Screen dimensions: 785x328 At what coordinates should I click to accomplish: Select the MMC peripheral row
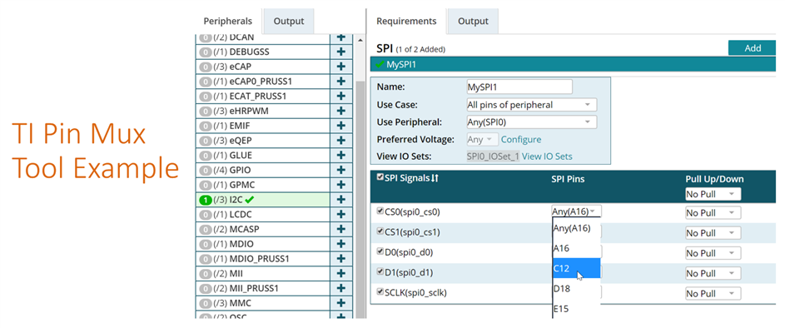coord(263,304)
